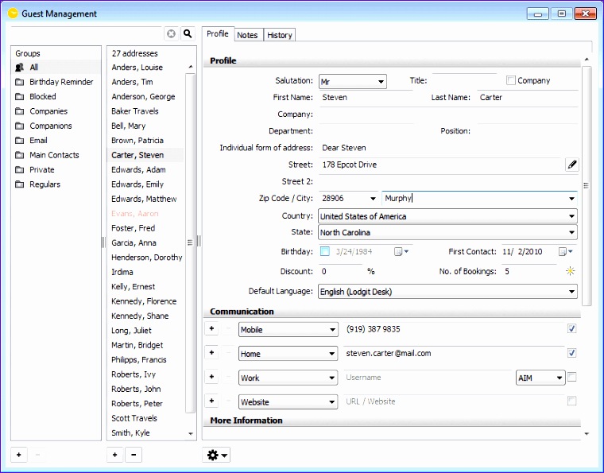Open the AIM messenger type dropdown
Screen dimensions: 604x473
540,378
